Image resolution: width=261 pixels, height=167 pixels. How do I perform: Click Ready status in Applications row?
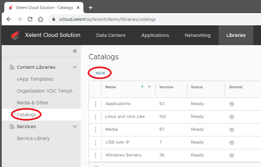(x=197, y=104)
